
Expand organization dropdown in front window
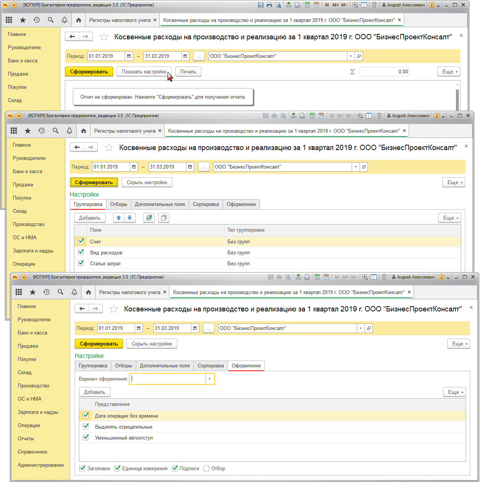click(361, 328)
